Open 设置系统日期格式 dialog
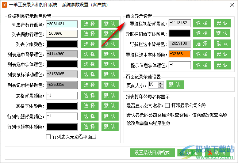 tap(152, 152)
